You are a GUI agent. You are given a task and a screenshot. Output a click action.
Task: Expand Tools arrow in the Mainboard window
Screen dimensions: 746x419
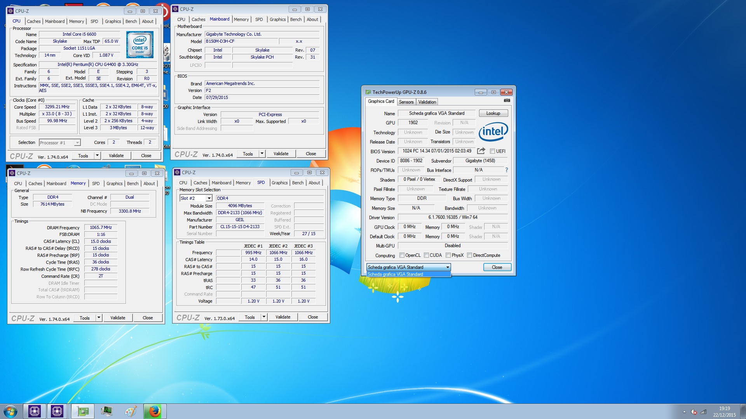click(262, 154)
